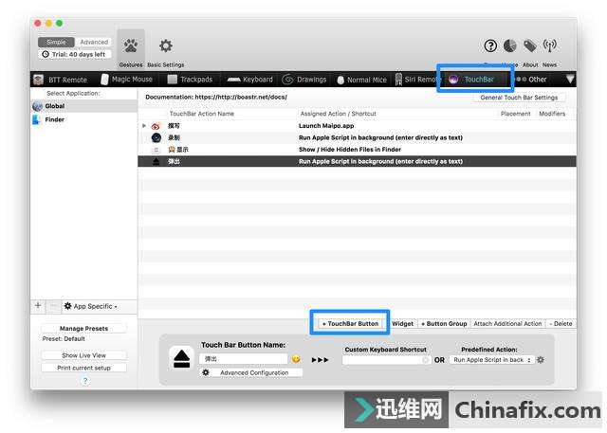Click the Docs question mark icon
Image resolution: width=607 pixels, height=433 pixels.
coord(490,45)
